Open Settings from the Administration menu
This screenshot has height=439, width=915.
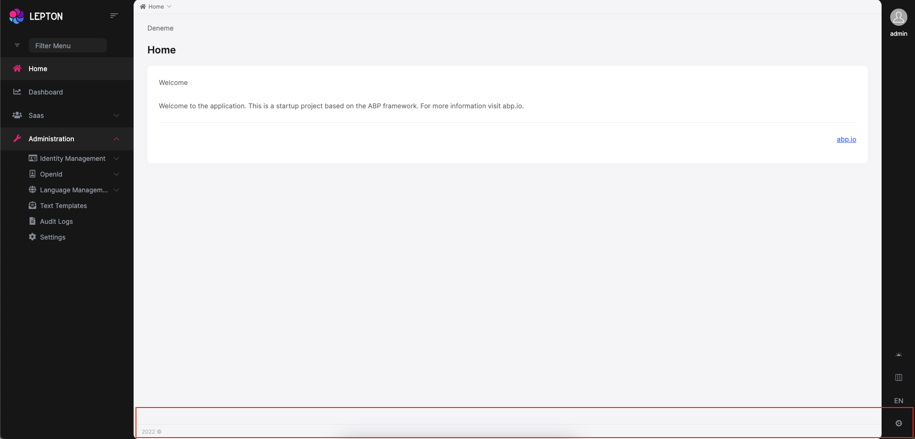[x=52, y=237]
